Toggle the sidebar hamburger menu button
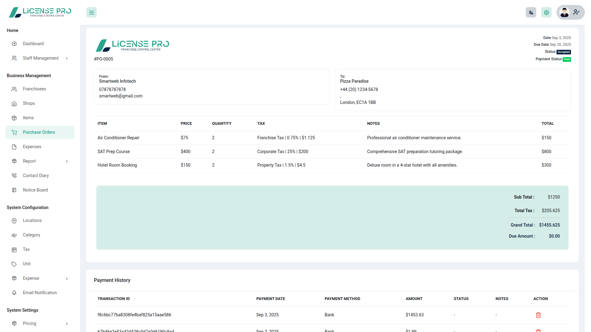The image size is (591, 332). coord(91,13)
